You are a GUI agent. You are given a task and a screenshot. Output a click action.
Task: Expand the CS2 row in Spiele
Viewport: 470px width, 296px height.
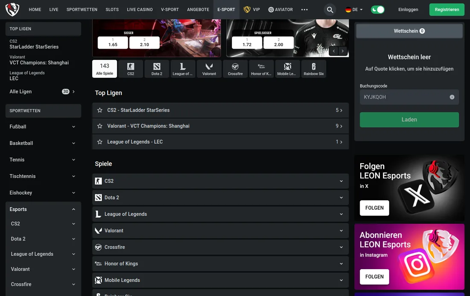220,181
